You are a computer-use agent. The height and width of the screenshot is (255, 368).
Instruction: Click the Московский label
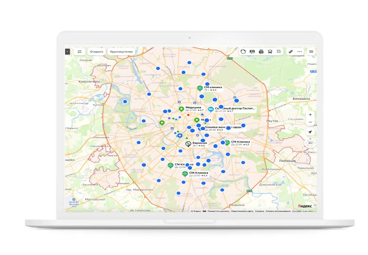pyautogui.click(x=95, y=199)
